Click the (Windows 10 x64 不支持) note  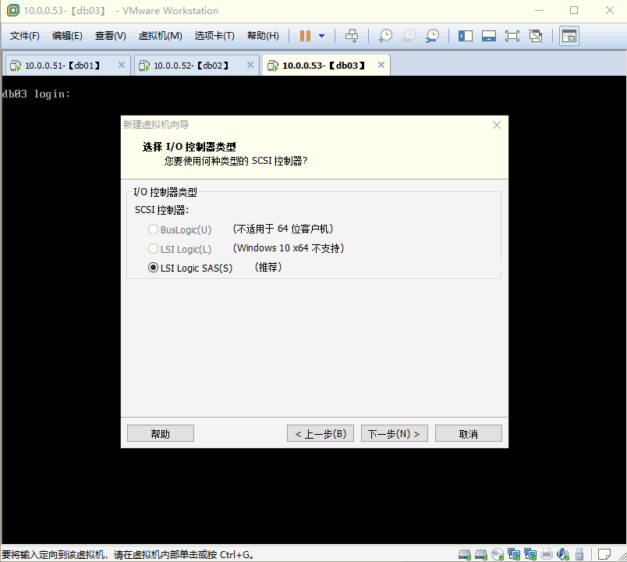pyautogui.click(x=289, y=248)
